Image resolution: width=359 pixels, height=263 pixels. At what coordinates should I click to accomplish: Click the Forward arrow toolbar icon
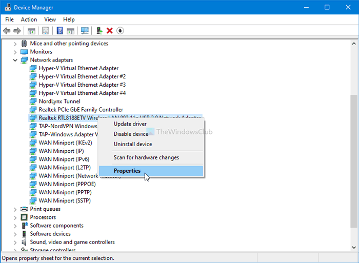(x=17, y=31)
